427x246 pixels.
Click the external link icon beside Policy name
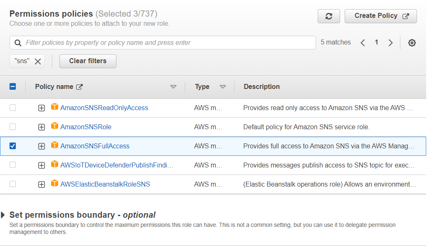[x=79, y=87]
